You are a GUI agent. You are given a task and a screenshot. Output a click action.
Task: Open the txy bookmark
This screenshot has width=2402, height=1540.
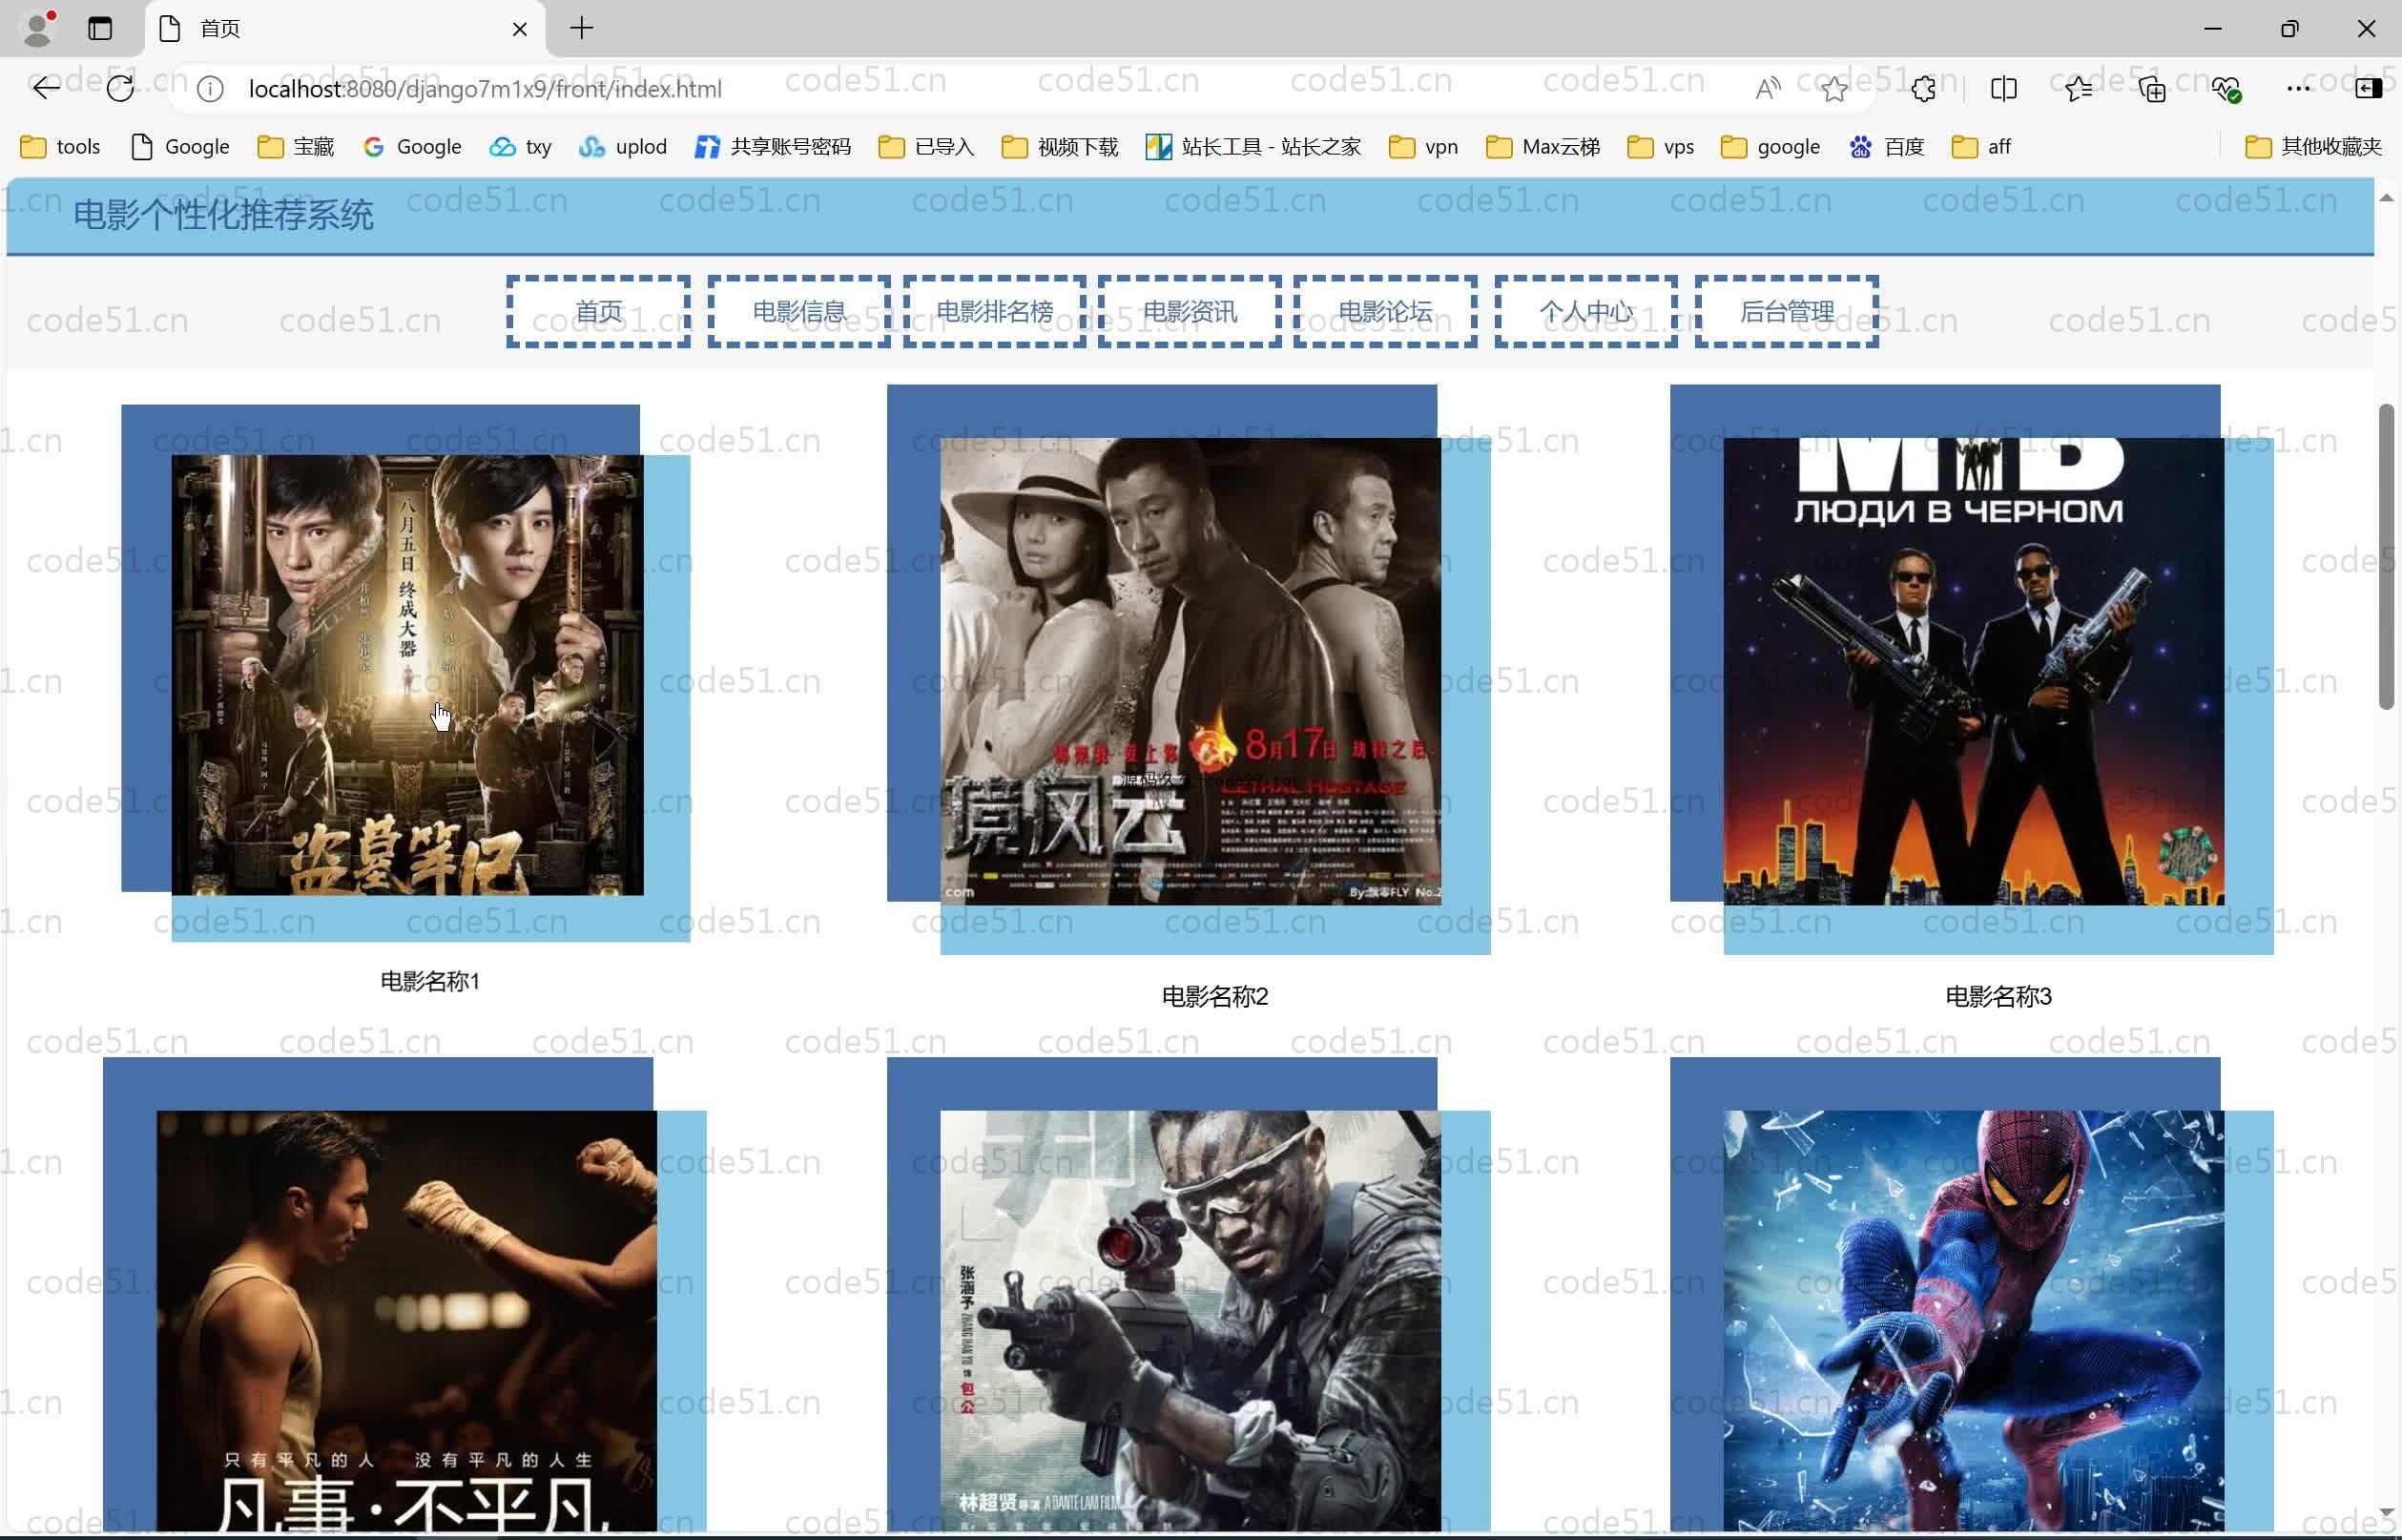tap(520, 147)
